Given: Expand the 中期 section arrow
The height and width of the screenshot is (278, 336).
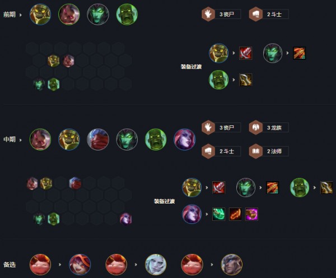Looking at the screenshot, I should pyautogui.click(x=21, y=140).
